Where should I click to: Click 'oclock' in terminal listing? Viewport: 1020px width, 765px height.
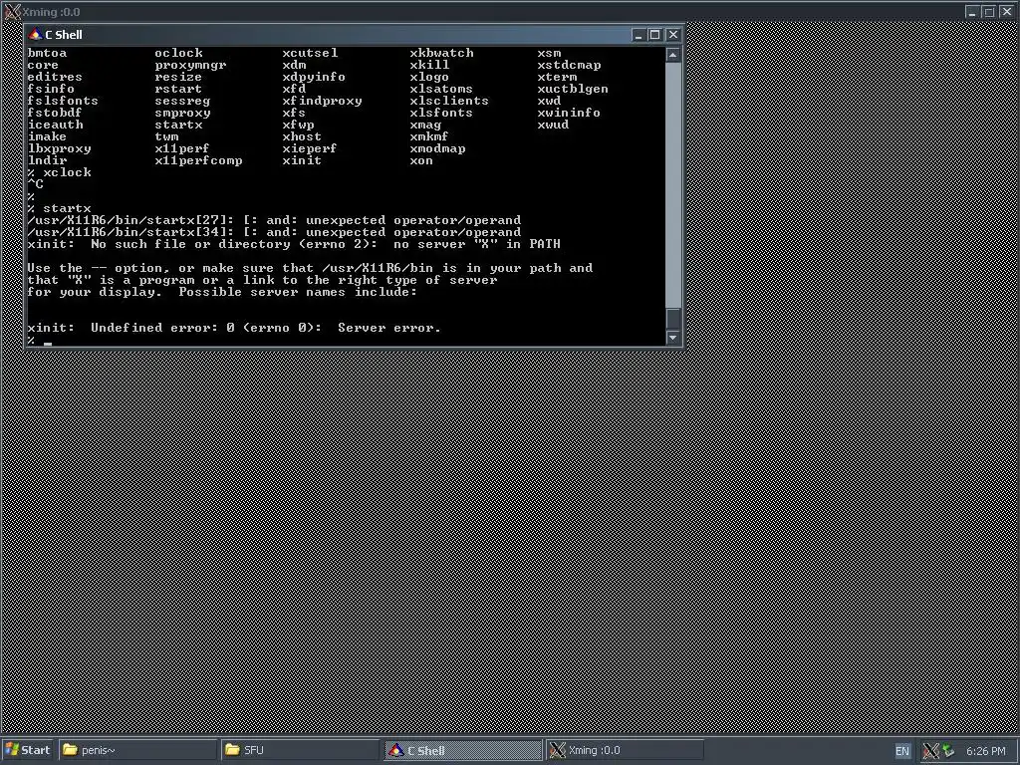[x=179, y=53]
